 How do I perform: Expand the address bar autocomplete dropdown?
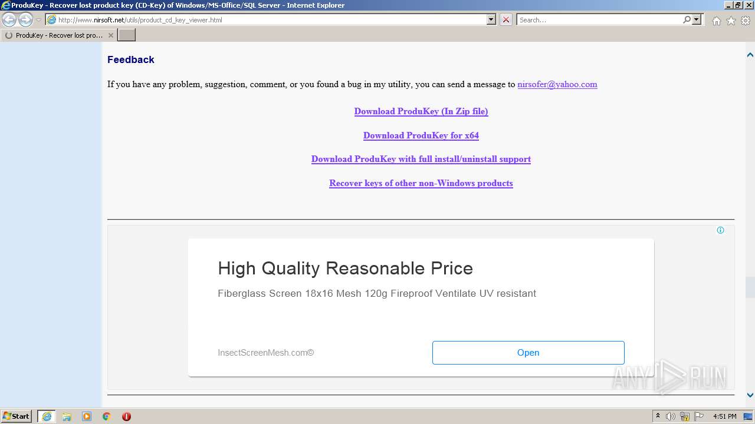(491, 20)
